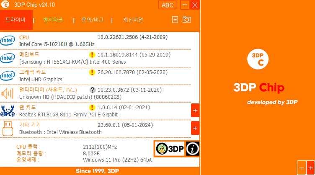This screenshot has width=315, height=175.
Task: Click Windows 11 Pro (22H2) 64bit text
Action: pos(118,160)
